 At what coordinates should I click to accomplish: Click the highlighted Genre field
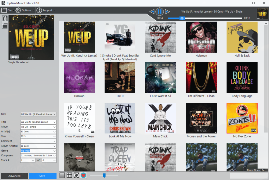pos(37,151)
